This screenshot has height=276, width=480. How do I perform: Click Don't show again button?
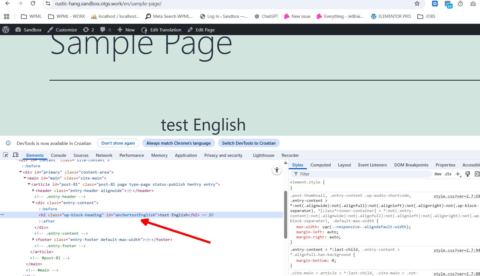pos(118,143)
